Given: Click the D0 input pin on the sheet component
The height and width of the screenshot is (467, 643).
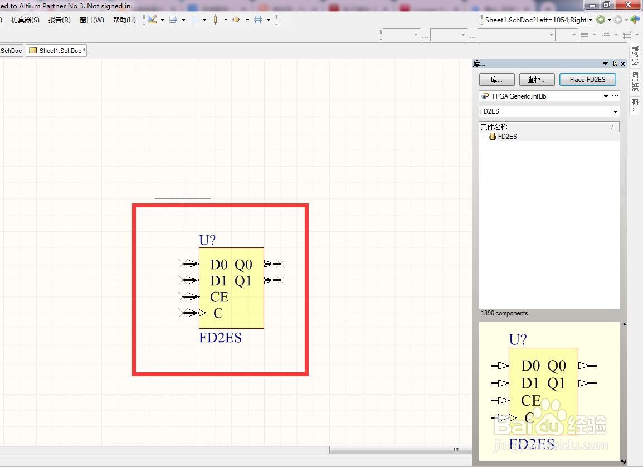Looking at the screenshot, I should (189, 264).
